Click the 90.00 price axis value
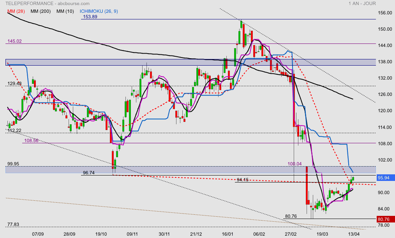The width and height of the screenshot is (395, 238). tap(384, 193)
